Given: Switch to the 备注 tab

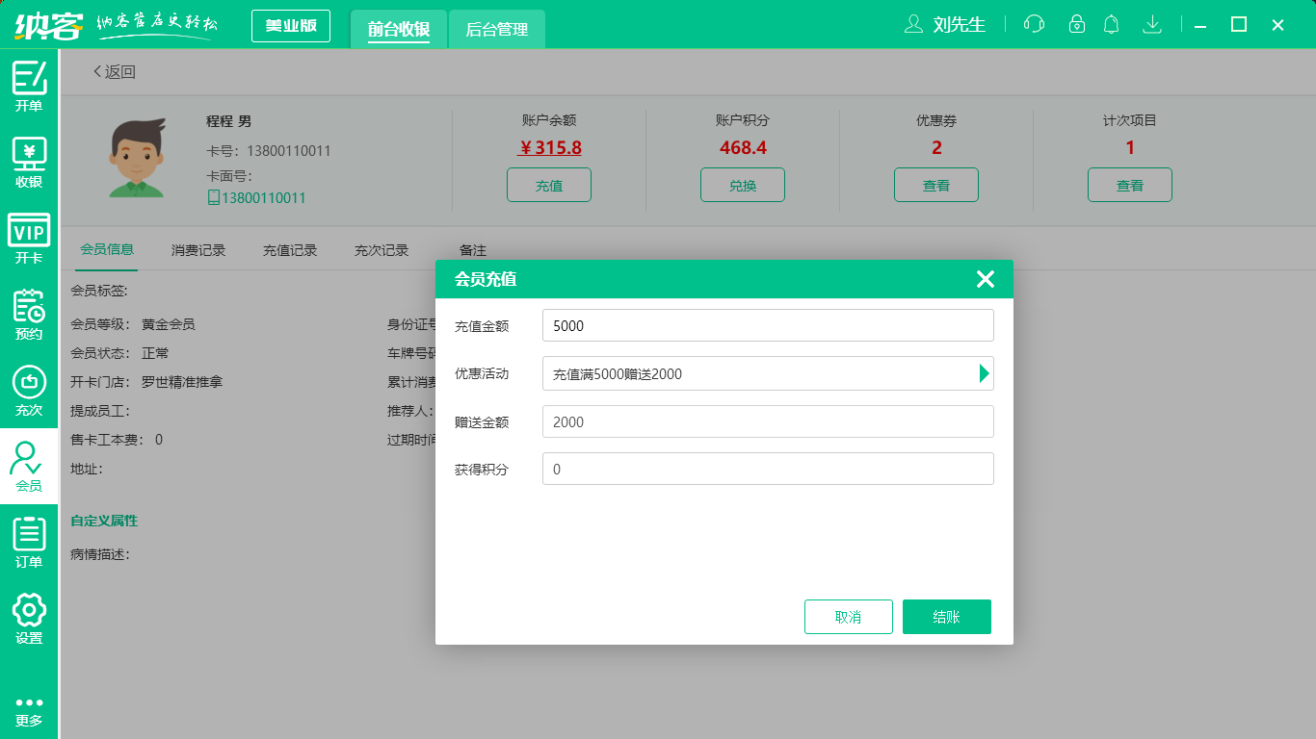Looking at the screenshot, I should (471, 248).
